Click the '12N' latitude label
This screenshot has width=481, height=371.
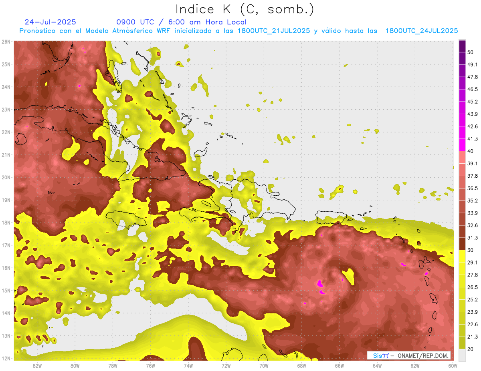6,358
